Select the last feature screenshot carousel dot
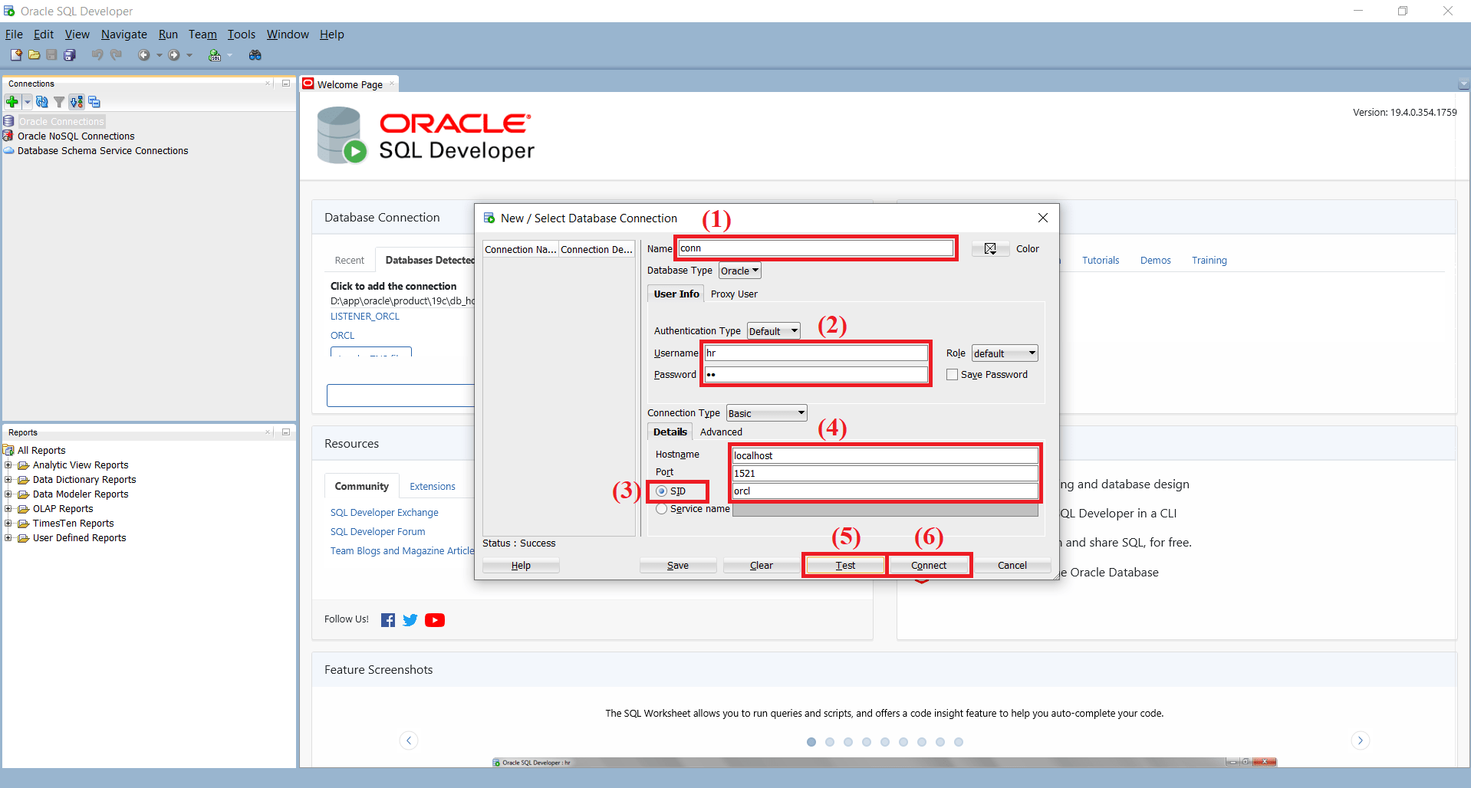 (959, 742)
